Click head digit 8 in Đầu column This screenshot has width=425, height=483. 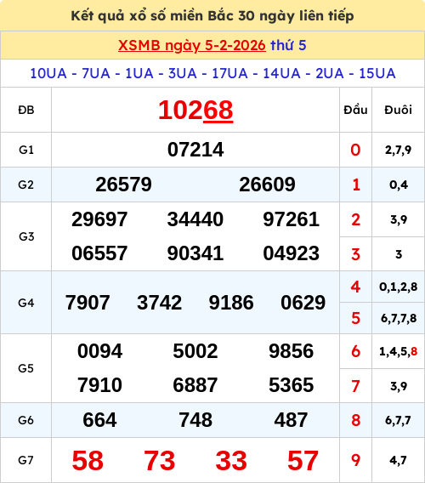click(x=355, y=420)
